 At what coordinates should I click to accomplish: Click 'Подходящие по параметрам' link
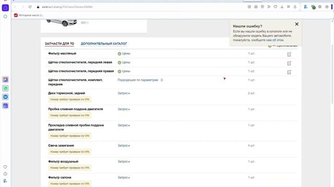(138, 80)
